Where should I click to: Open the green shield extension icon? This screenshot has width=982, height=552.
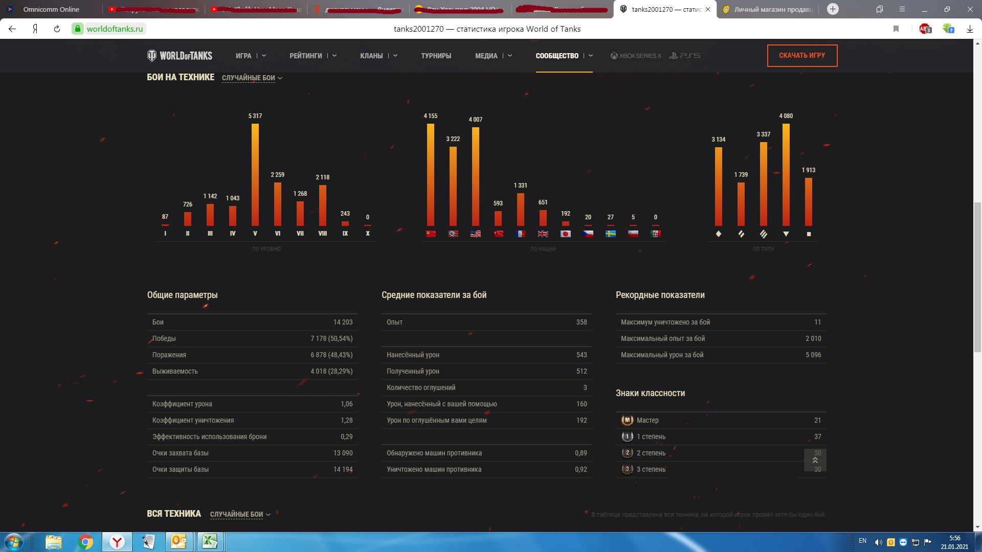(948, 29)
